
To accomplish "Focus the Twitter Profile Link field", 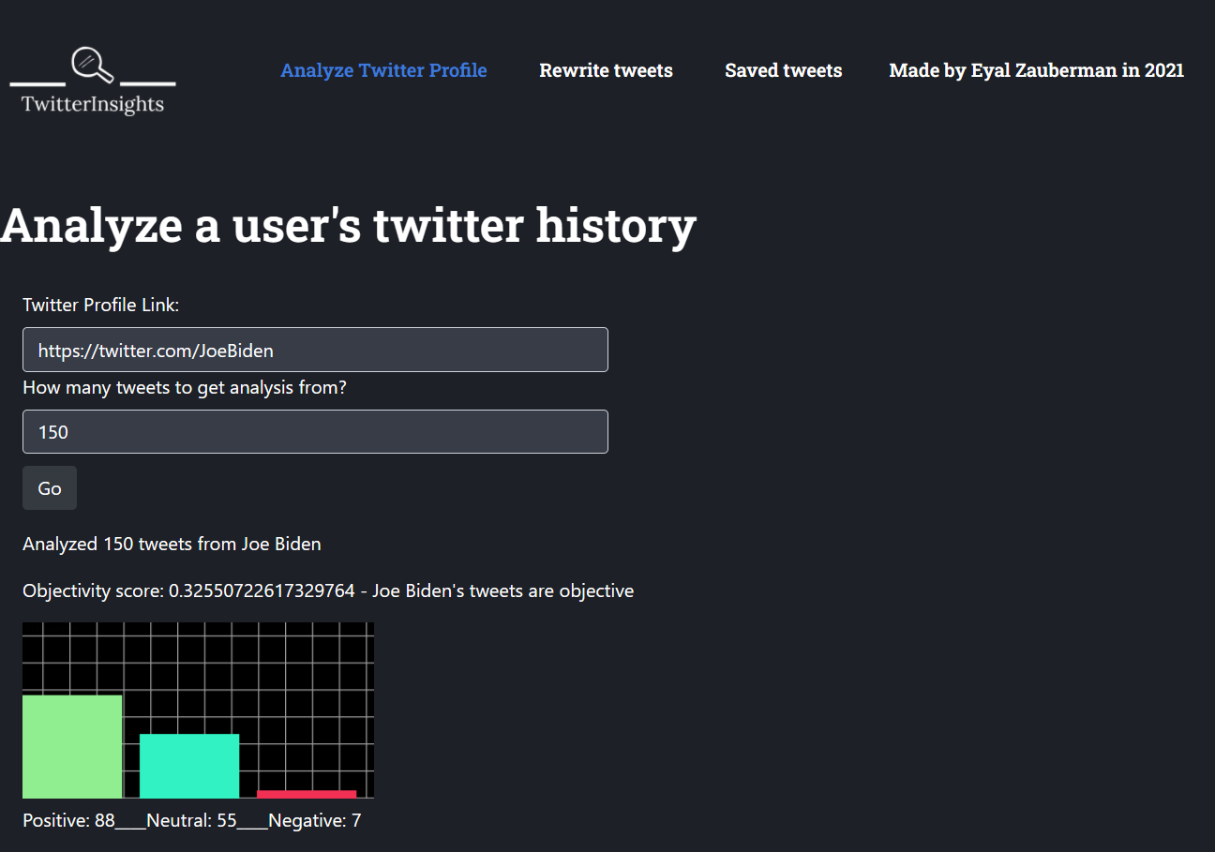I will [x=315, y=350].
